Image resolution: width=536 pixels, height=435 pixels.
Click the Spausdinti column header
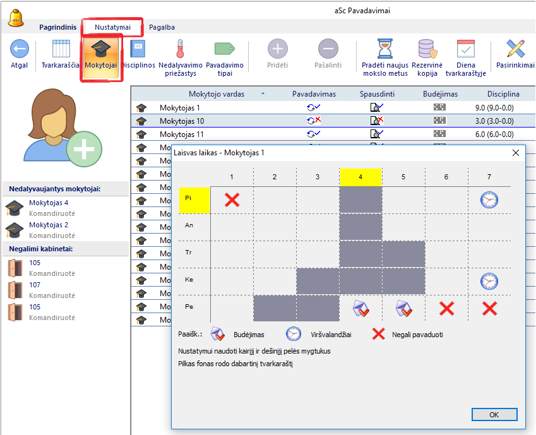point(377,94)
